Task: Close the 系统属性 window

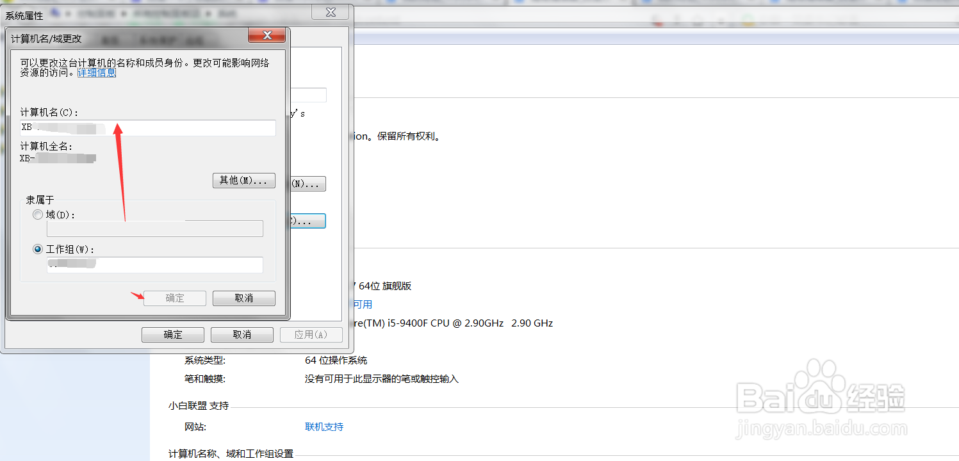Action: tap(330, 12)
